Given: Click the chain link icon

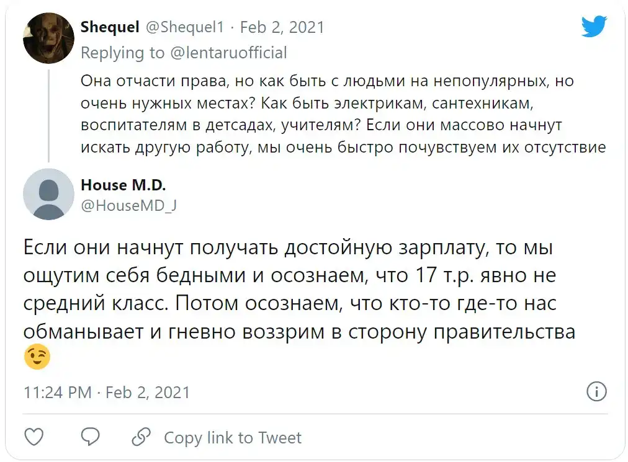Looking at the screenshot, I should click(x=141, y=437).
